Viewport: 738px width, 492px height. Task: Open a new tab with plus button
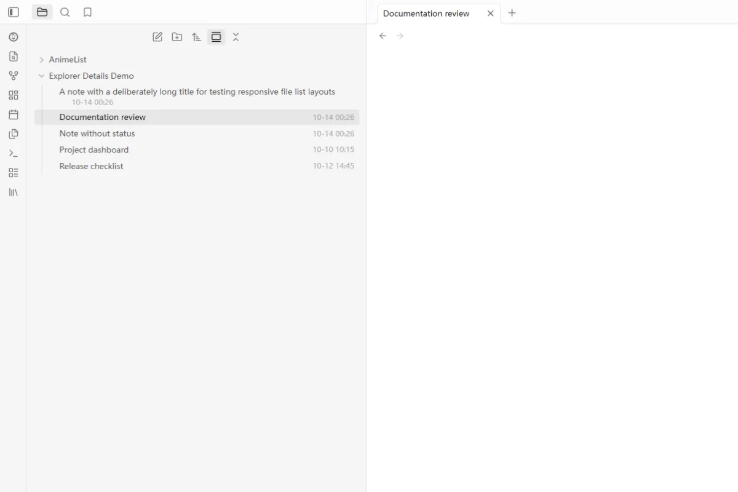(x=512, y=13)
